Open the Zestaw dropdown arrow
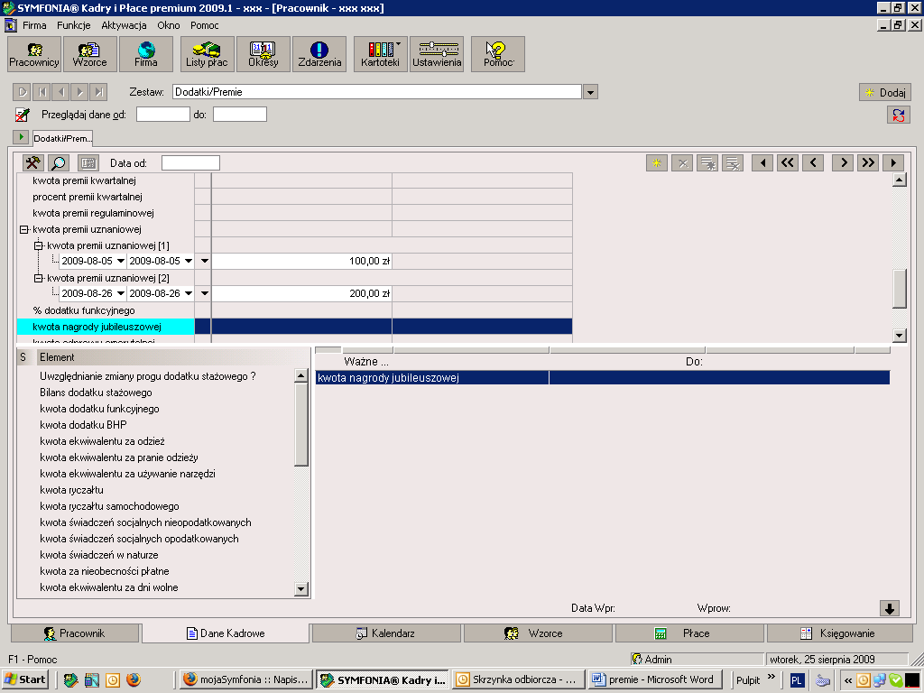Screen dimensions: 924x693 pos(590,92)
